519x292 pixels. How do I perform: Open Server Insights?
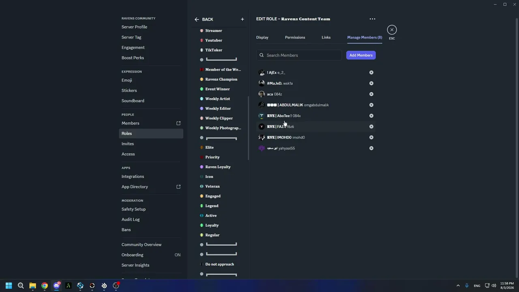click(151, 265)
